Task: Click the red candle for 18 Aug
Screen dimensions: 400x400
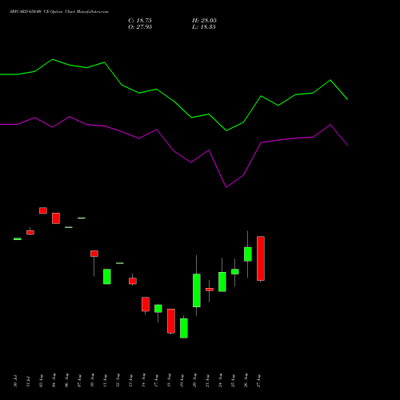Action: (171, 321)
